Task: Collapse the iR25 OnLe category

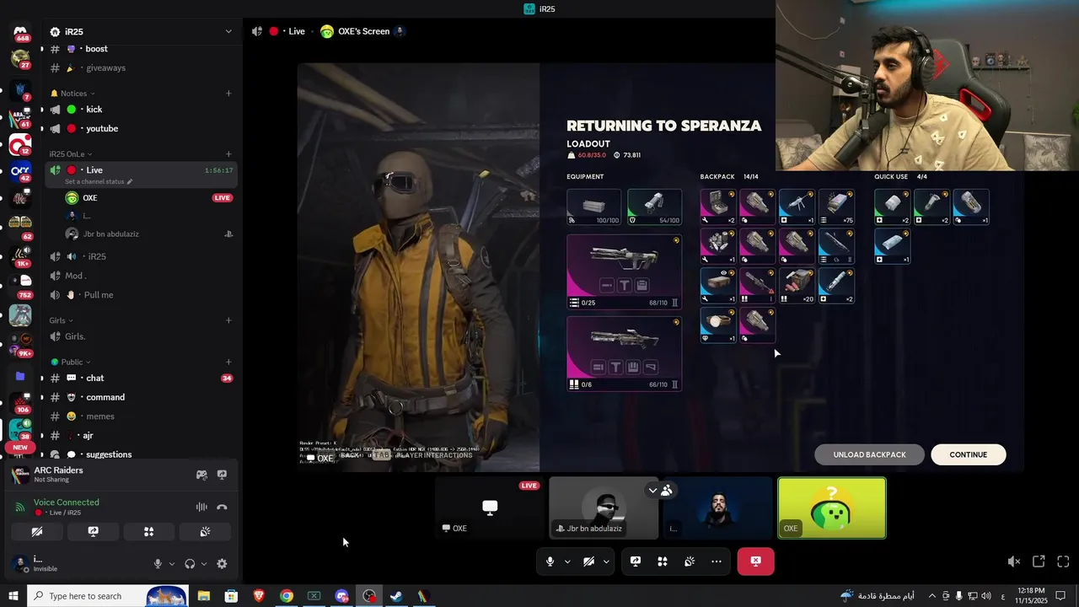Action: pos(69,154)
